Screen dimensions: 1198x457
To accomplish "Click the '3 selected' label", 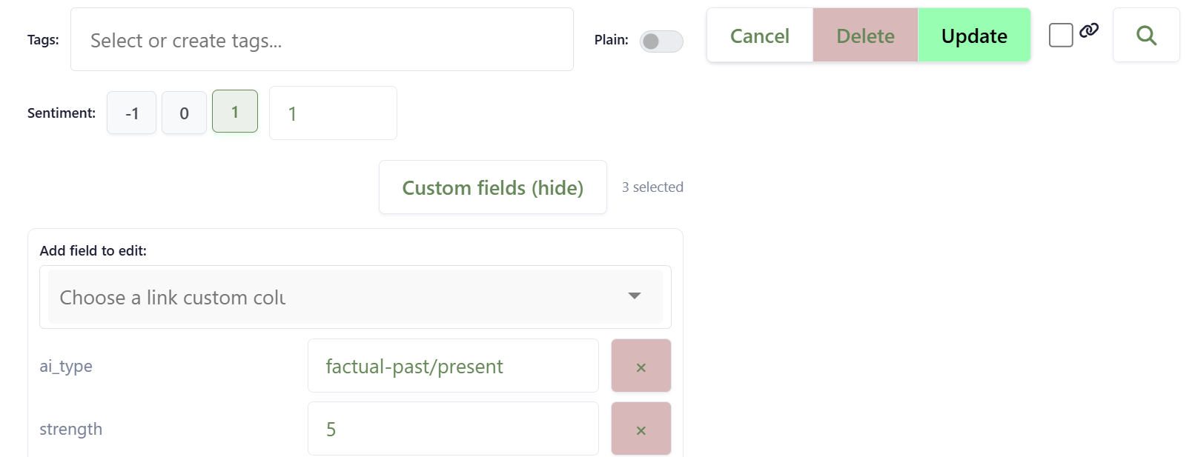I will coord(652,187).
